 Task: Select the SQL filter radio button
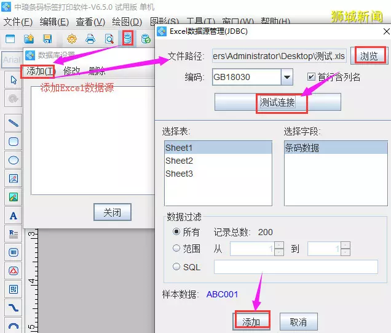pyautogui.click(x=176, y=267)
